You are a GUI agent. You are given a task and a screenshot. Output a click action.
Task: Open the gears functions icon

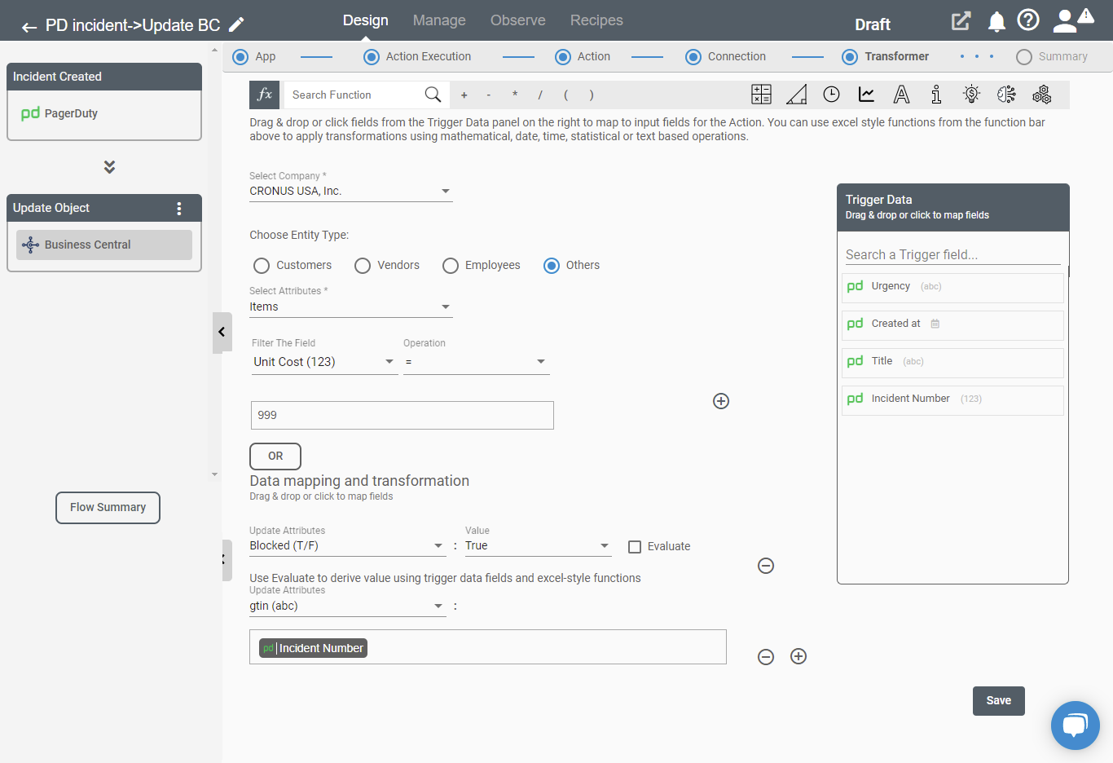(x=1041, y=95)
